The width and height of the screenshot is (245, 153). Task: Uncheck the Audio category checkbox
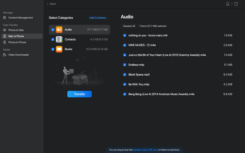pos(53,30)
